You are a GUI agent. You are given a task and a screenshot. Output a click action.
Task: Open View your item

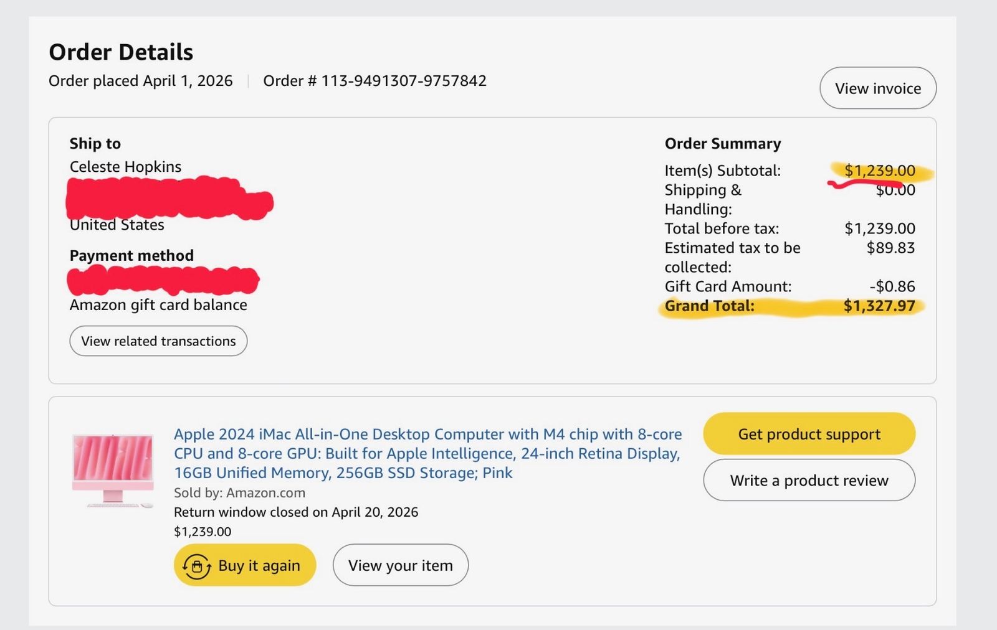point(401,565)
